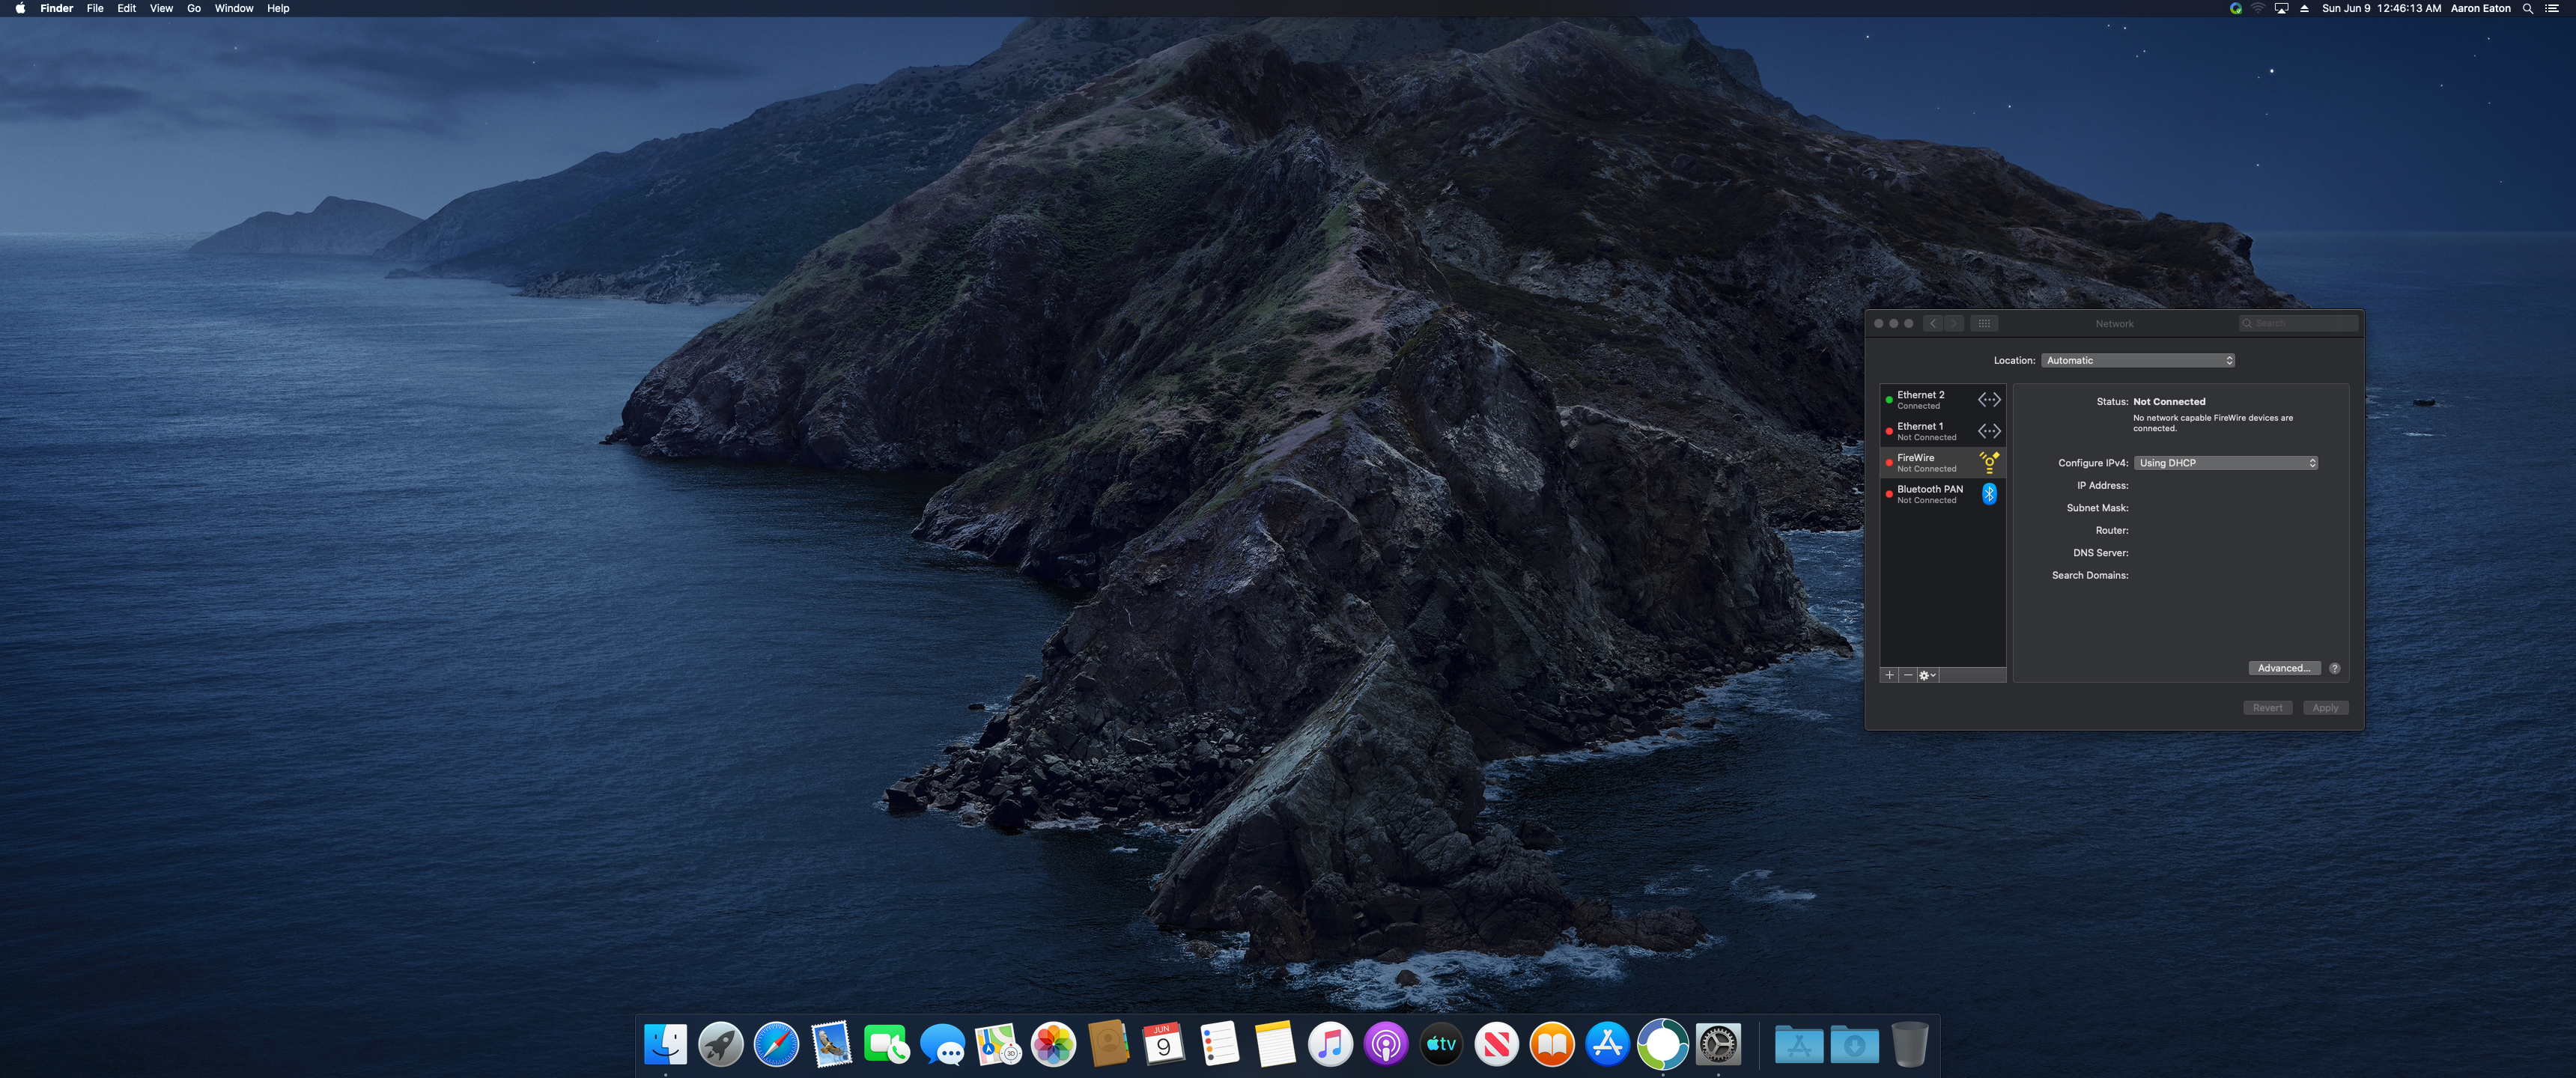Open the Location Automatic dropdown
This screenshot has width=2576, height=1078.
tap(2138, 360)
